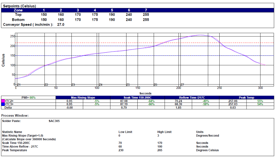Select the TC2 peak temp value 257.06
275x157 pixels.
[233, 101]
